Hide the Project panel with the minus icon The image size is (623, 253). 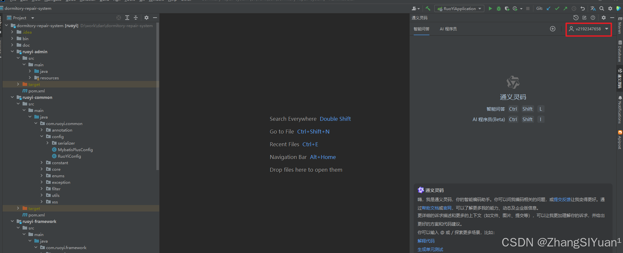155,18
